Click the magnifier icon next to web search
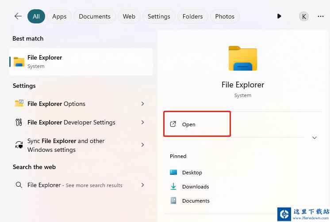Viewport: 330px width, 222px height. (x=19, y=185)
